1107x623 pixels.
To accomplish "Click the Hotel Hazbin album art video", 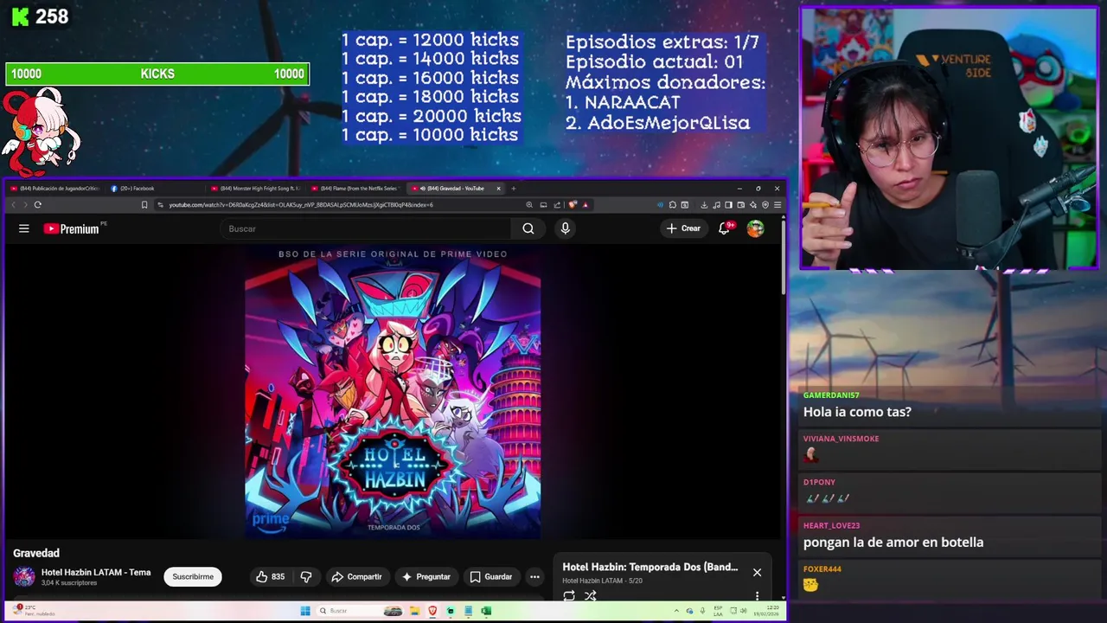I will [x=393, y=392].
